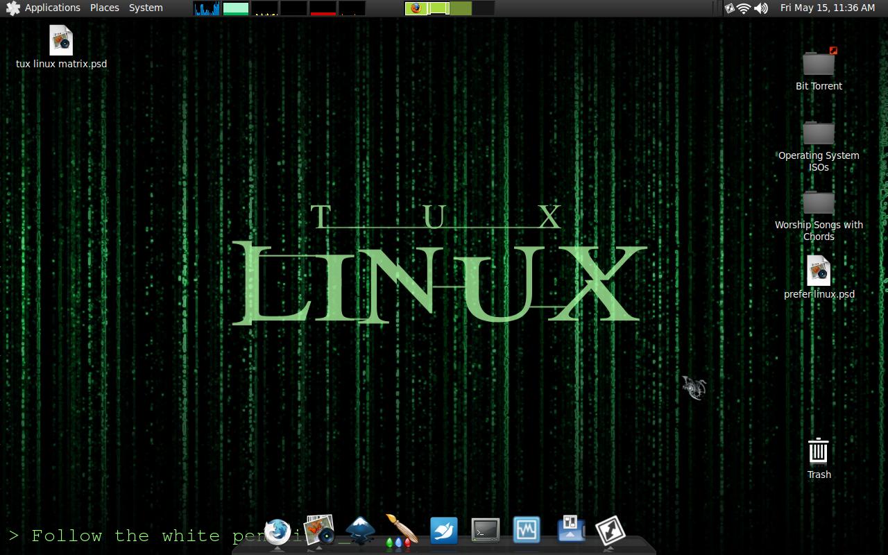Open the volume control speaker icon

coord(761,8)
